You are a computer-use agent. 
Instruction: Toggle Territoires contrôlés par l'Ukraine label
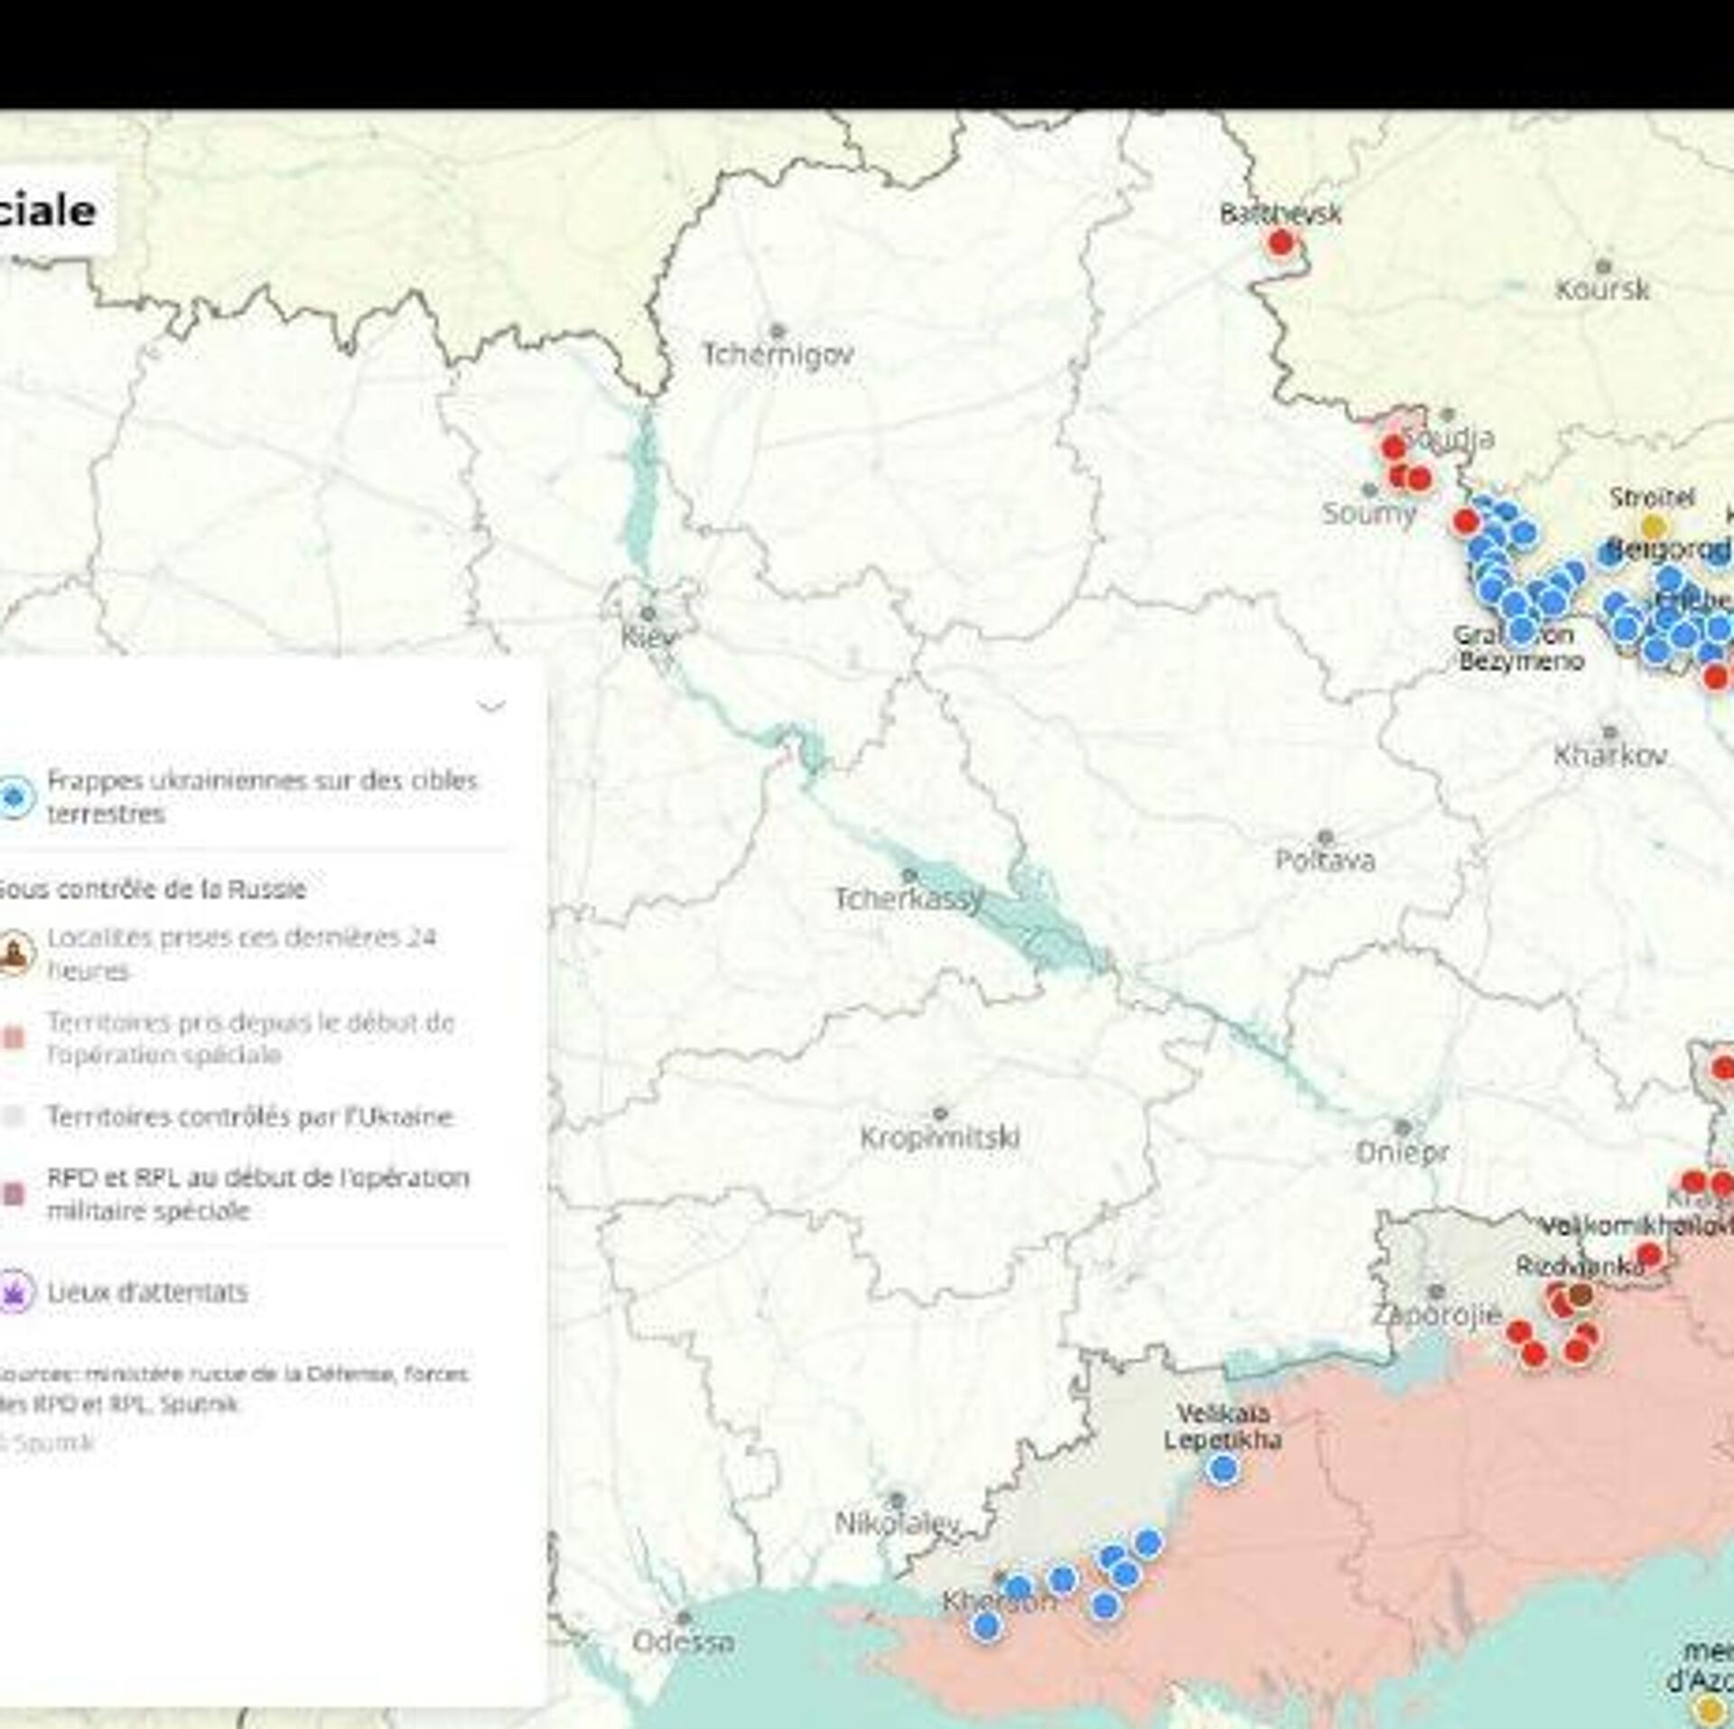(x=249, y=1117)
